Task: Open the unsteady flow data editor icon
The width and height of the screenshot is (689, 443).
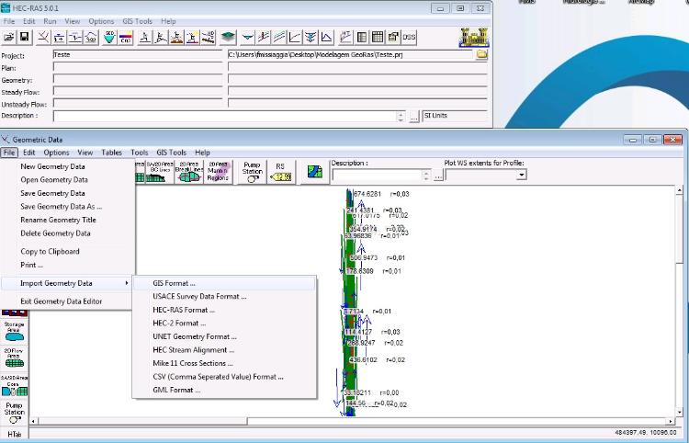Action: point(91,38)
